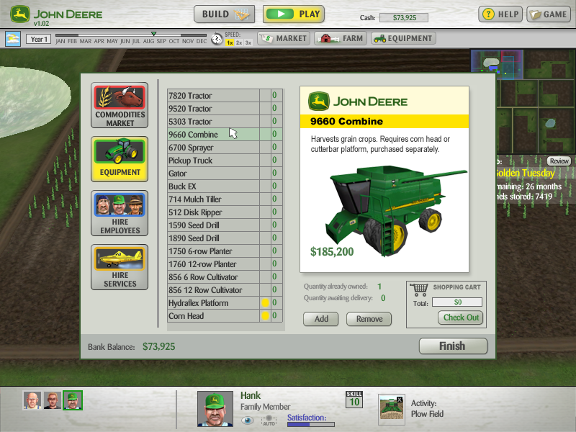Open the Market tab in toolbar
Screen dimensions: 576x432
(x=283, y=38)
